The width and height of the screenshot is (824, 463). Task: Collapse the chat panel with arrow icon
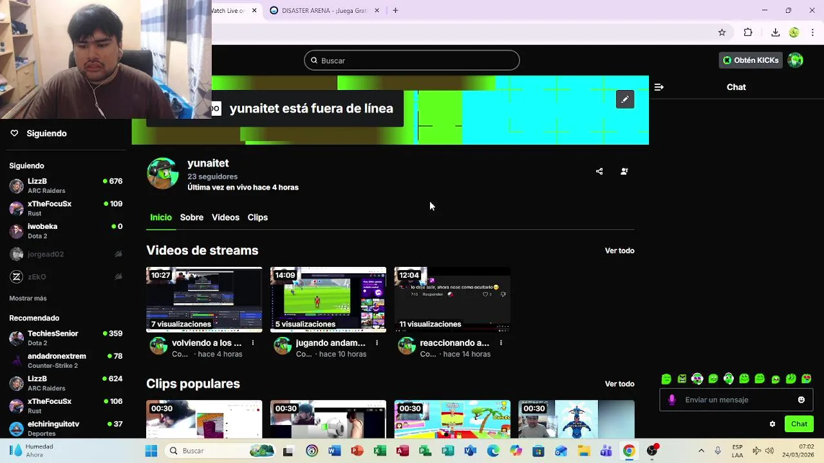[659, 87]
